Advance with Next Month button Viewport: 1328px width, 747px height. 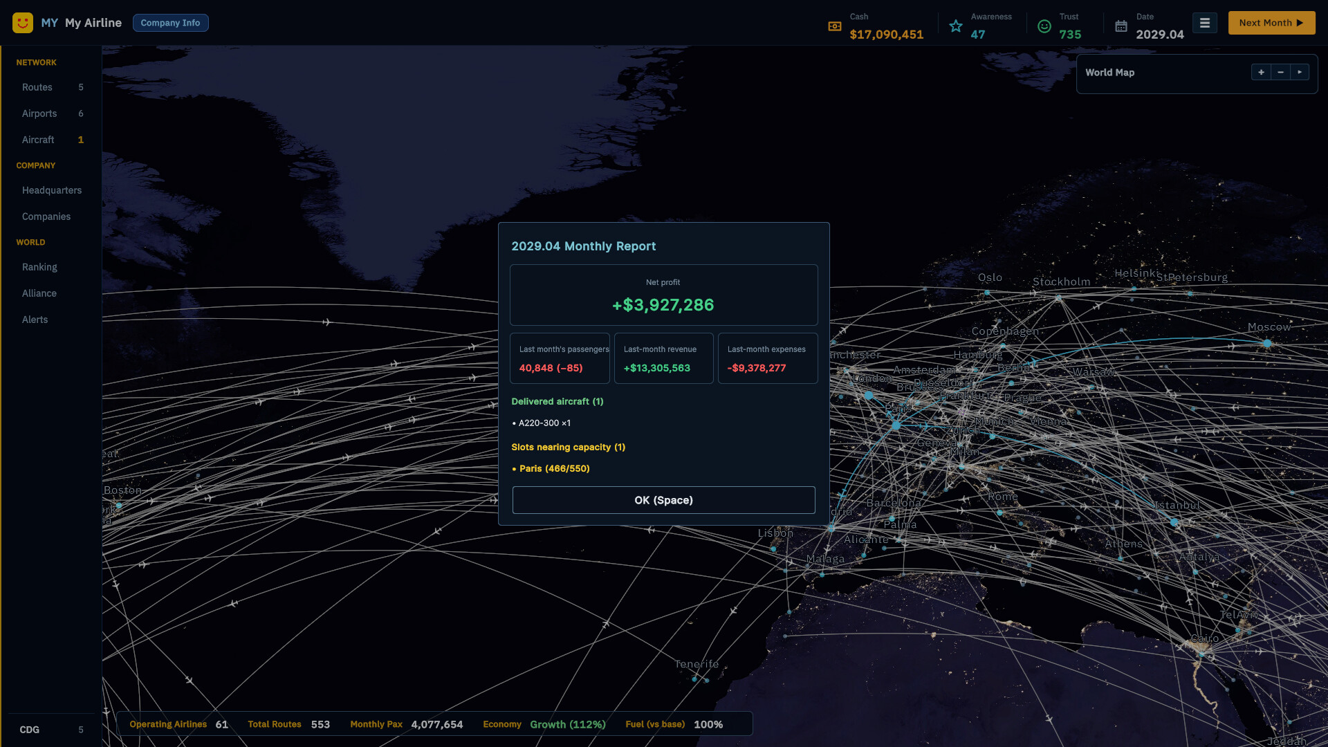pyautogui.click(x=1271, y=23)
